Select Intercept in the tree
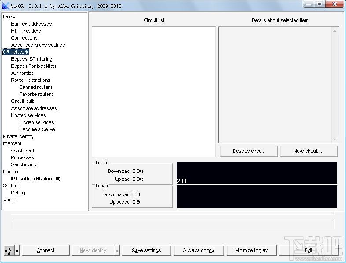 coord(12,144)
